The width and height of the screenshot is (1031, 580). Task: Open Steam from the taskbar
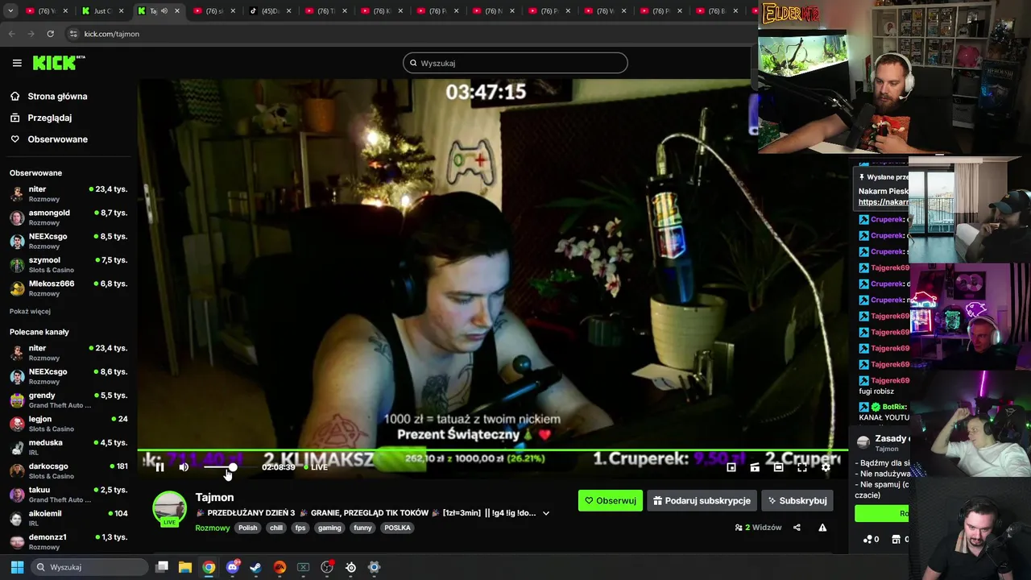pyautogui.click(x=256, y=567)
